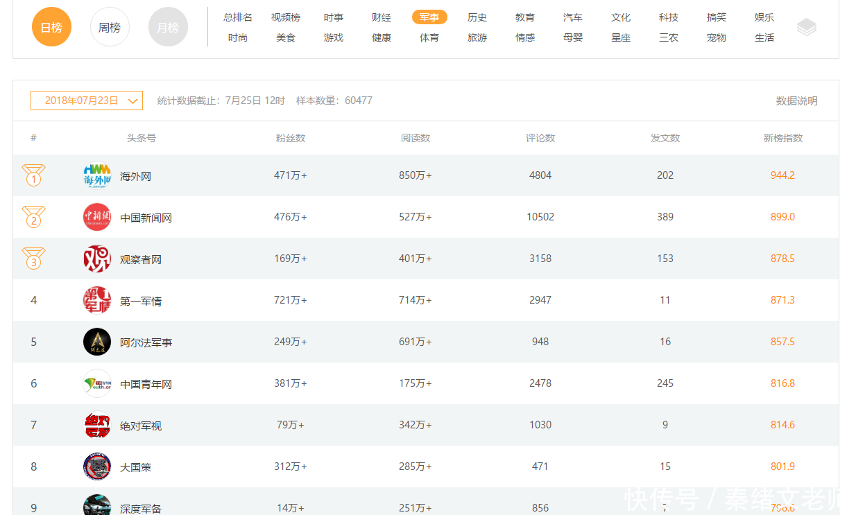
Task: Select the 旅游 category
Action: click(477, 37)
